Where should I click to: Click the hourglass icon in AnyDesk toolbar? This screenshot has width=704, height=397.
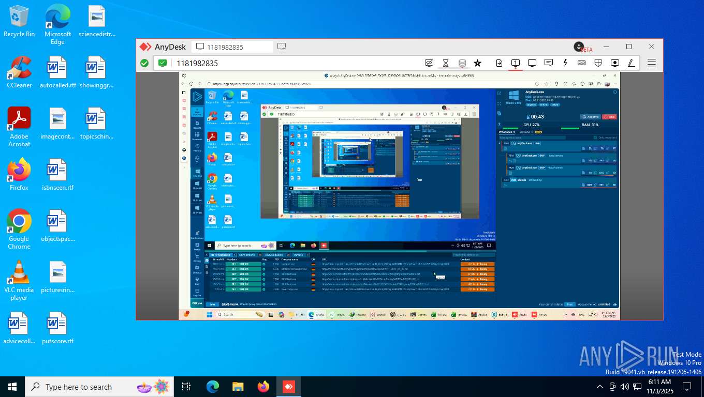446,63
